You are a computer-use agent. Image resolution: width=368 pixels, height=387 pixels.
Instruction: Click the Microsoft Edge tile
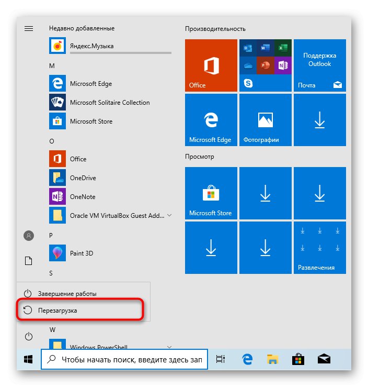[x=211, y=120]
